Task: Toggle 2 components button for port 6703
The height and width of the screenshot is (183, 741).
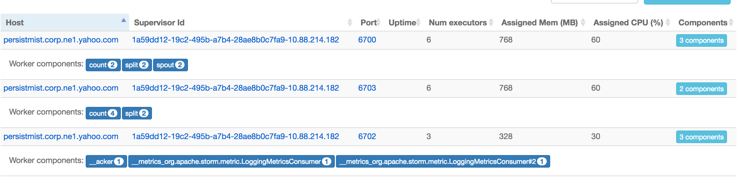Action: click(701, 89)
